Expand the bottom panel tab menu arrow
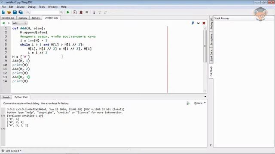Image resolution: width=275 pixels, height=154 pixels. (205, 97)
